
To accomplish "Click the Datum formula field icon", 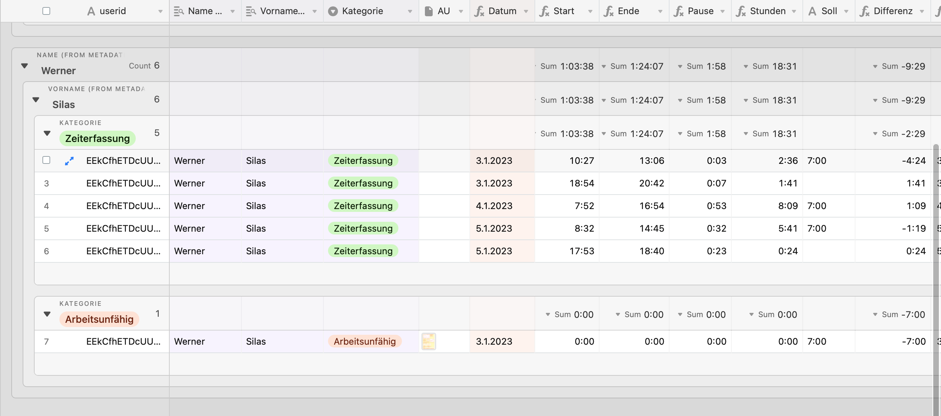I will pyautogui.click(x=479, y=11).
